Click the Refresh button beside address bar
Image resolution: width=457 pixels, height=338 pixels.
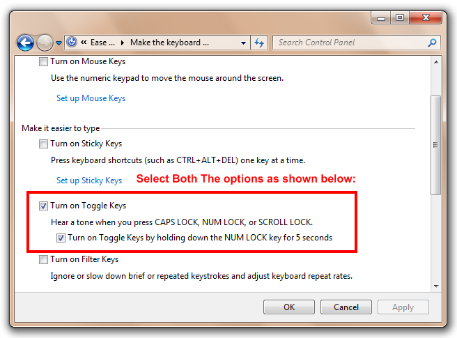(260, 43)
